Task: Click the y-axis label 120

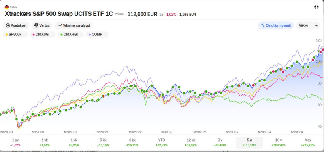Action: 319,40
